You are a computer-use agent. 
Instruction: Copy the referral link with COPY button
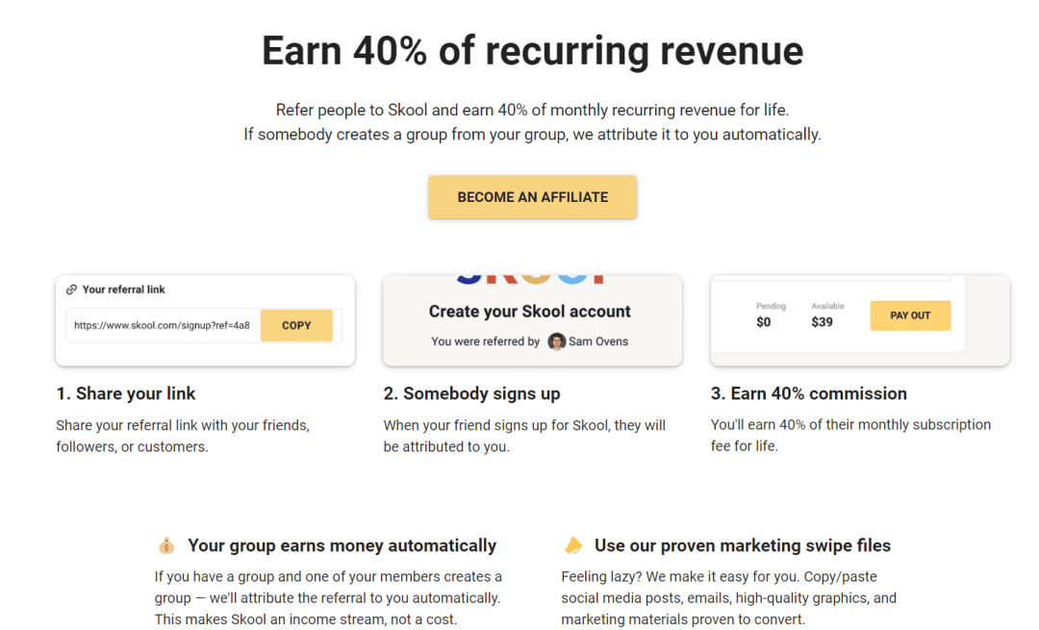(296, 325)
